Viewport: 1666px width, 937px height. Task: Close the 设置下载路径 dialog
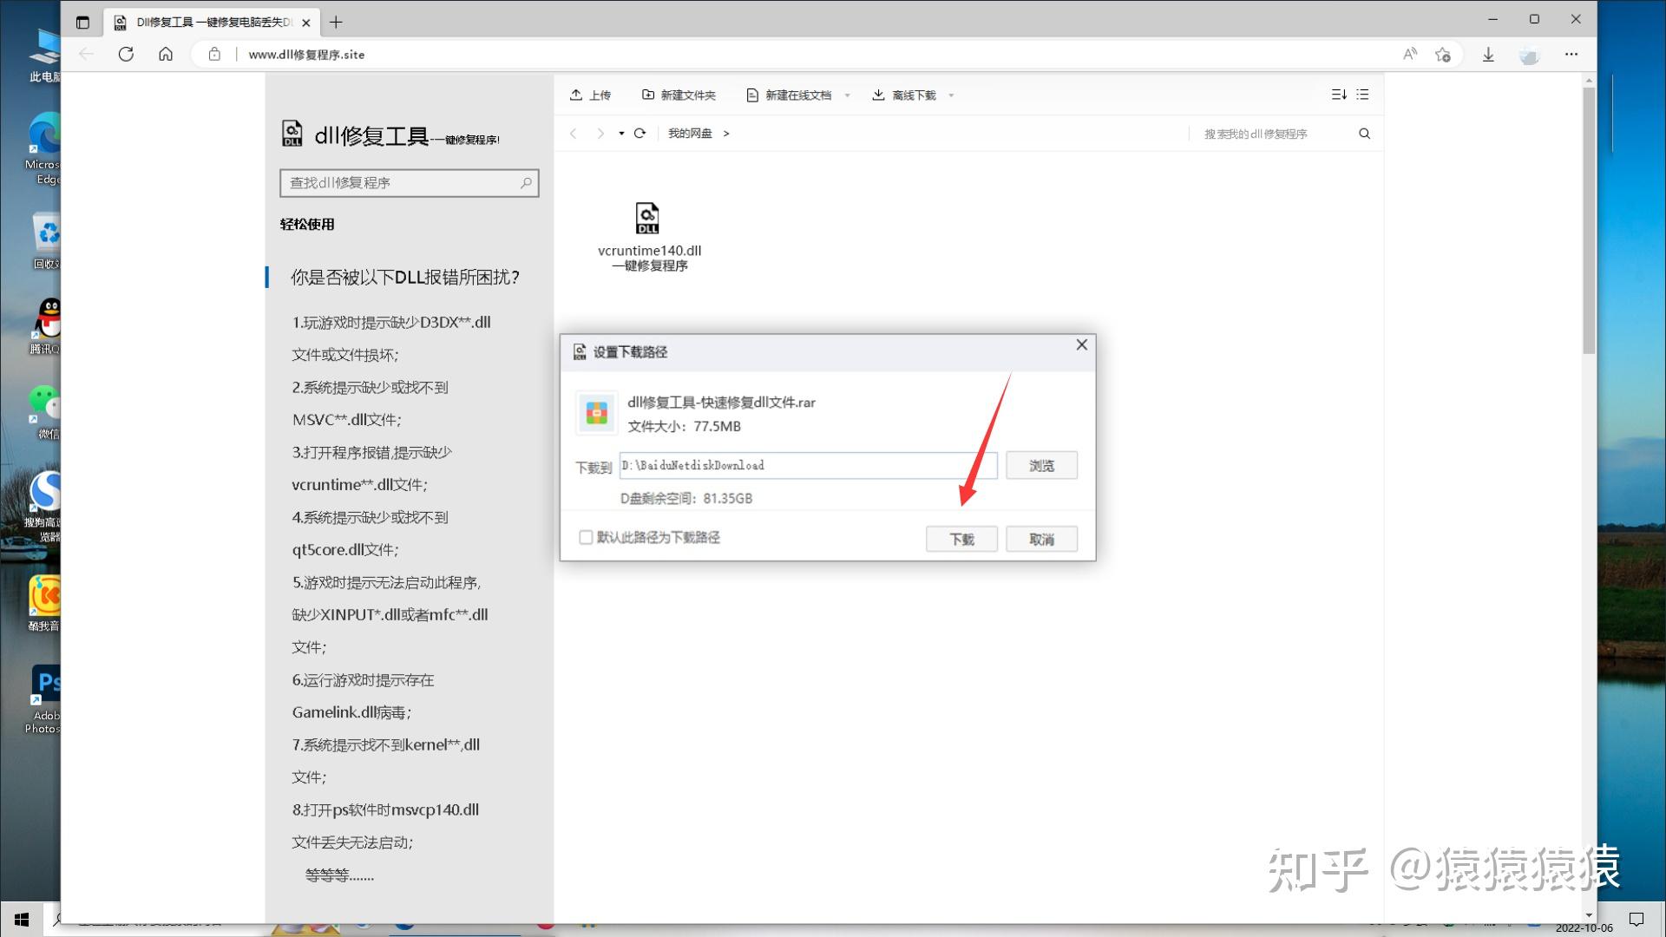(1081, 345)
